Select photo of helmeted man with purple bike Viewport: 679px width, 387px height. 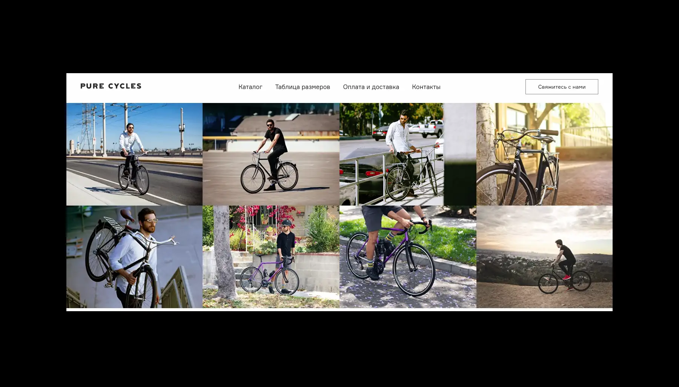coord(271,257)
